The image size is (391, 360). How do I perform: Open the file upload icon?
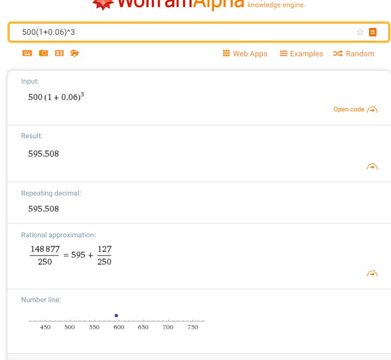pos(75,53)
